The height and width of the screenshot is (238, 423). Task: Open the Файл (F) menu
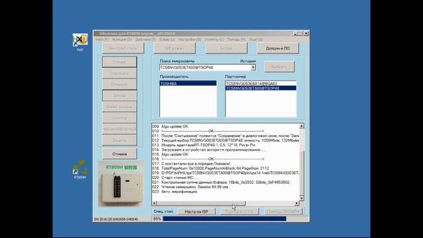(x=102, y=40)
